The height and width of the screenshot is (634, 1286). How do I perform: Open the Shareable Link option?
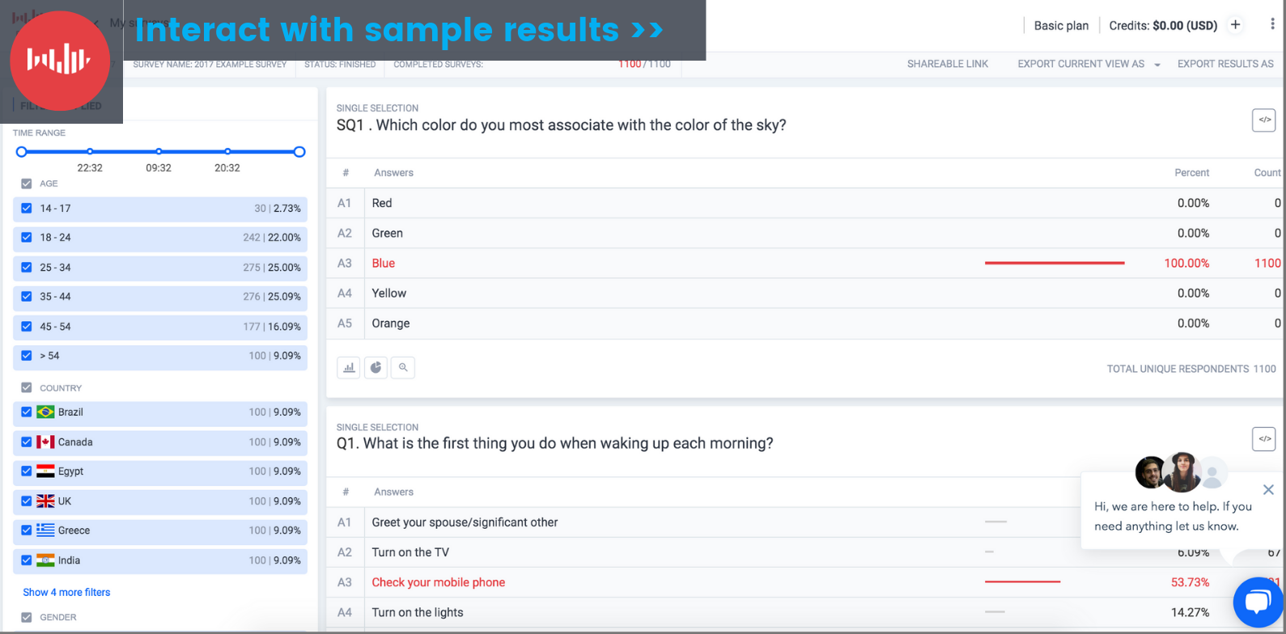pos(947,63)
